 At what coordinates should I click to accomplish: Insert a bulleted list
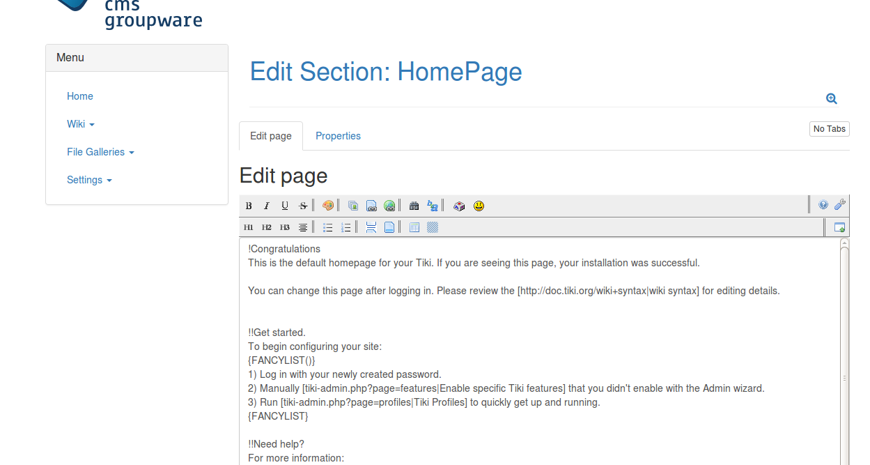coord(328,227)
